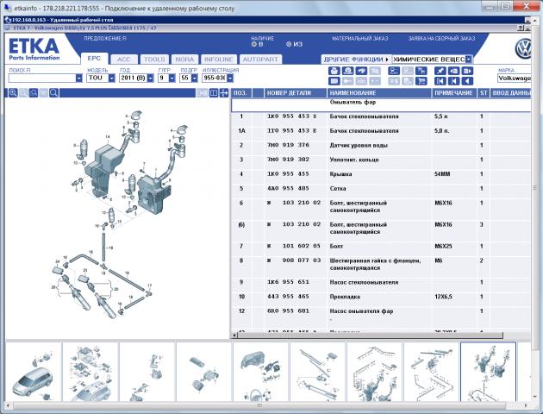Image resolution: width=543 pixels, height=414 pixels.
Task: Click the icon right of the printer
Action: [x=347, y=71]
